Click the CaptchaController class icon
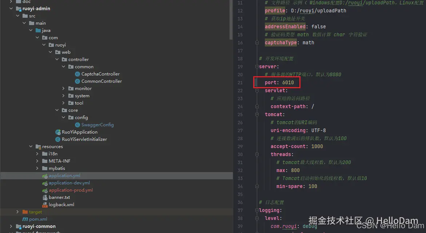Image resolution: width=426 pixels, height=233 pixels. pyautogui.click(x=77, y=74)
